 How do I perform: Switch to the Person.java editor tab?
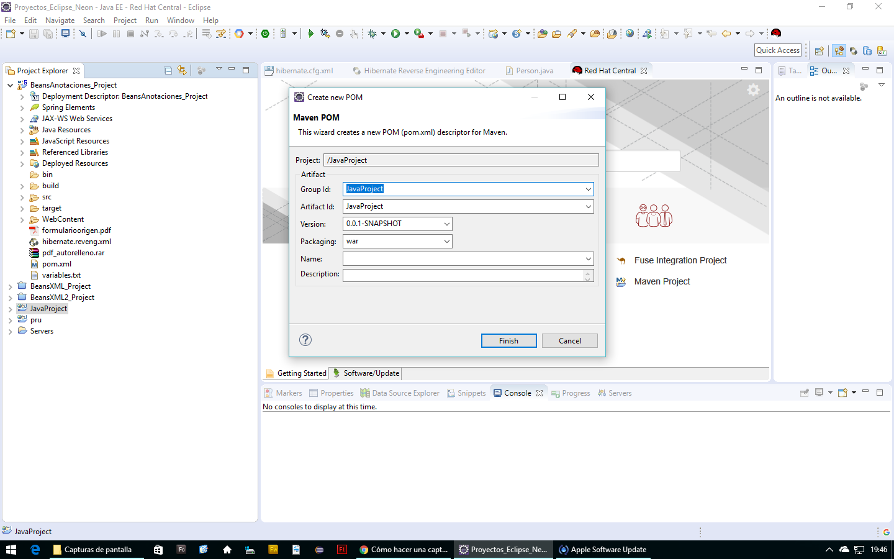(x=529, y=71)
